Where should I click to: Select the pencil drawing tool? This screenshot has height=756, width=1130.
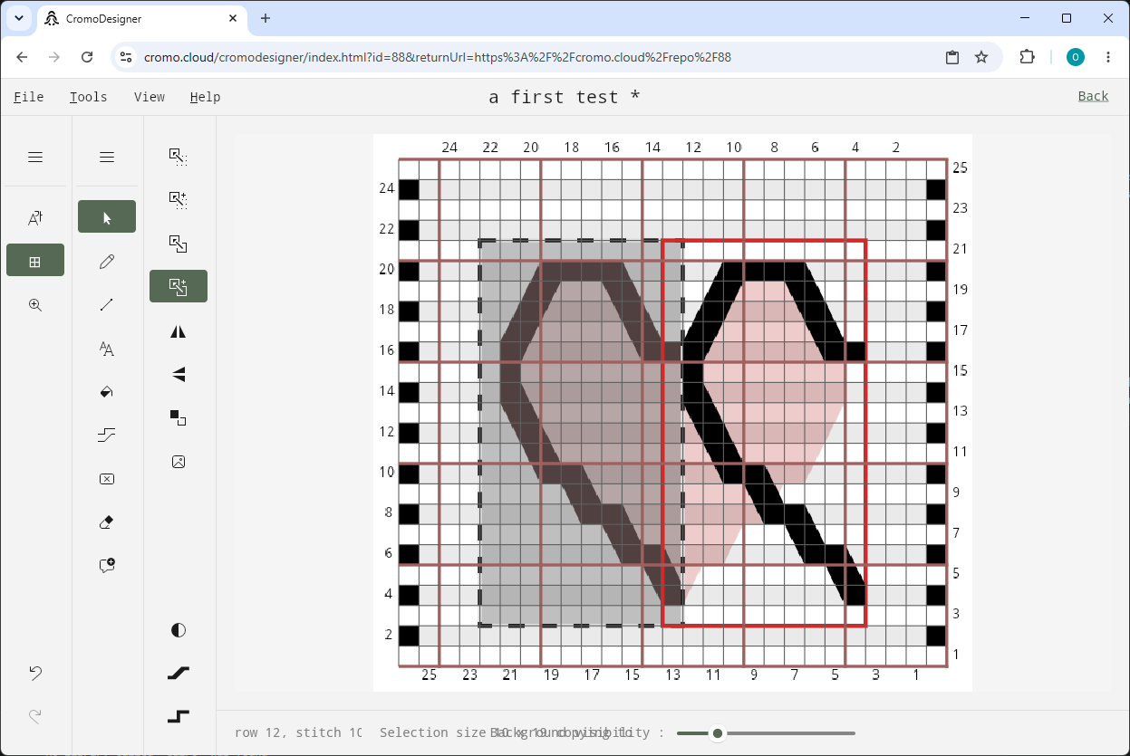(107, 262)
